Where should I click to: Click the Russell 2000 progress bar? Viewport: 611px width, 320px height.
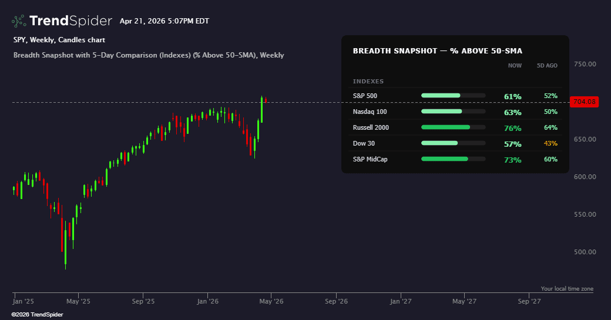tap(453, 127)
